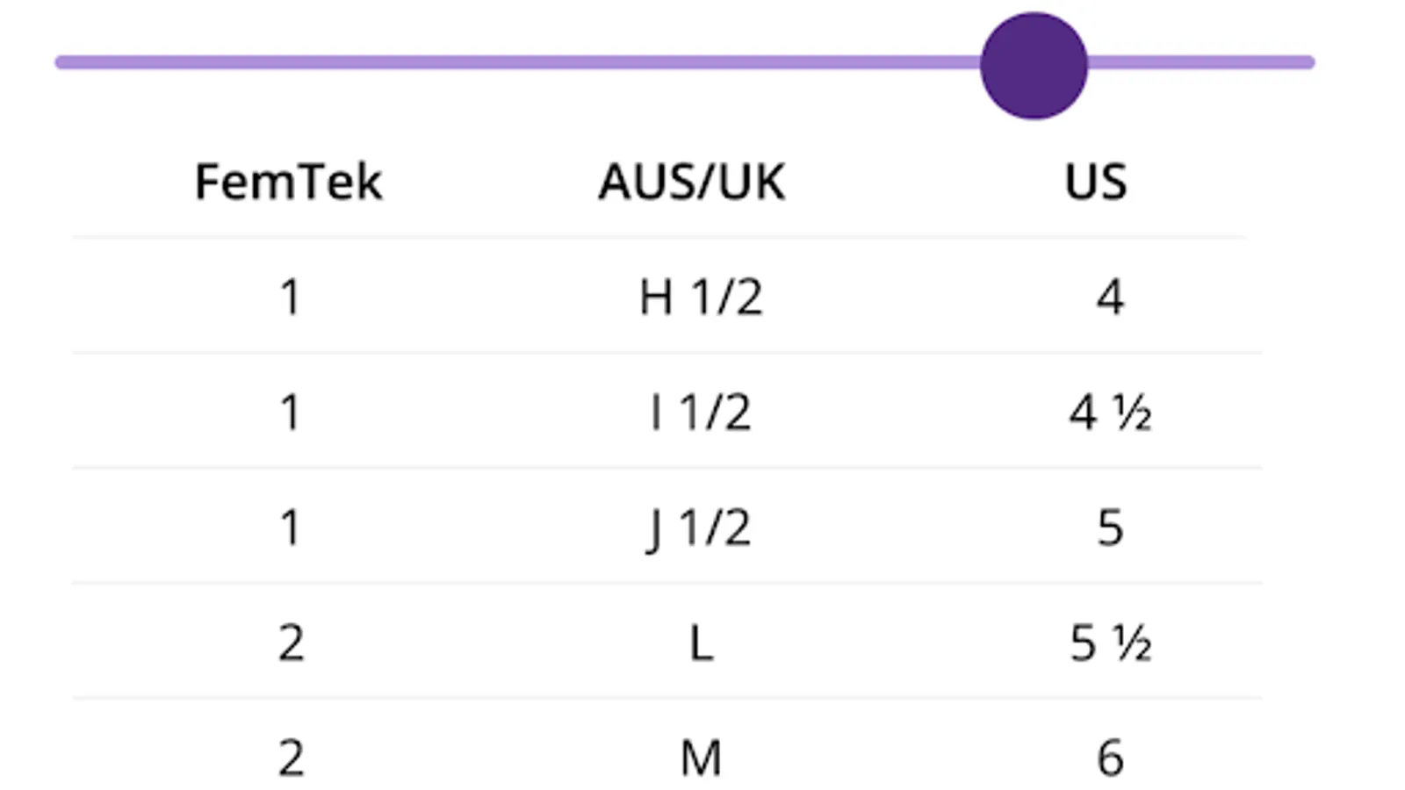
Task: Select AUS/UK size L
Action: coord(701,643)
